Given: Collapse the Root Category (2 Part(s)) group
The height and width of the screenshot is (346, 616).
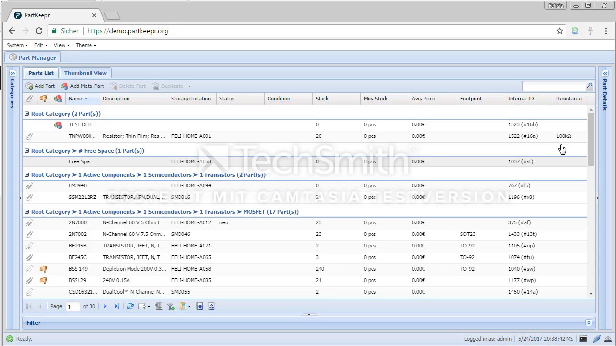Looking at the screenshot, I should tap(27, 114).
